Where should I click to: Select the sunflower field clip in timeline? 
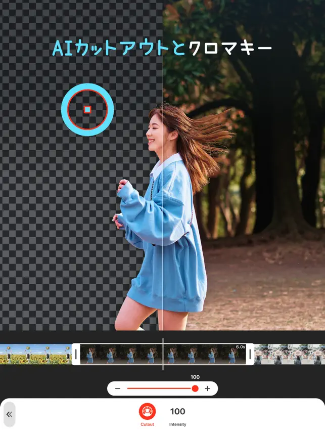click(x=36, y=354)
